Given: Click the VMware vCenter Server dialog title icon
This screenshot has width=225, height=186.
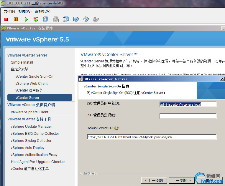Looking at the screenshot, I should [x=81, y=79].
